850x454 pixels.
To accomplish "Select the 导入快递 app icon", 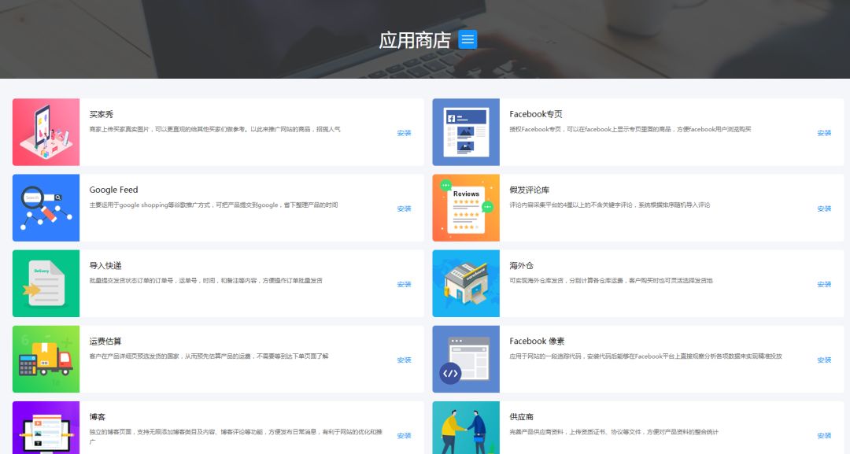I will 46,283.
